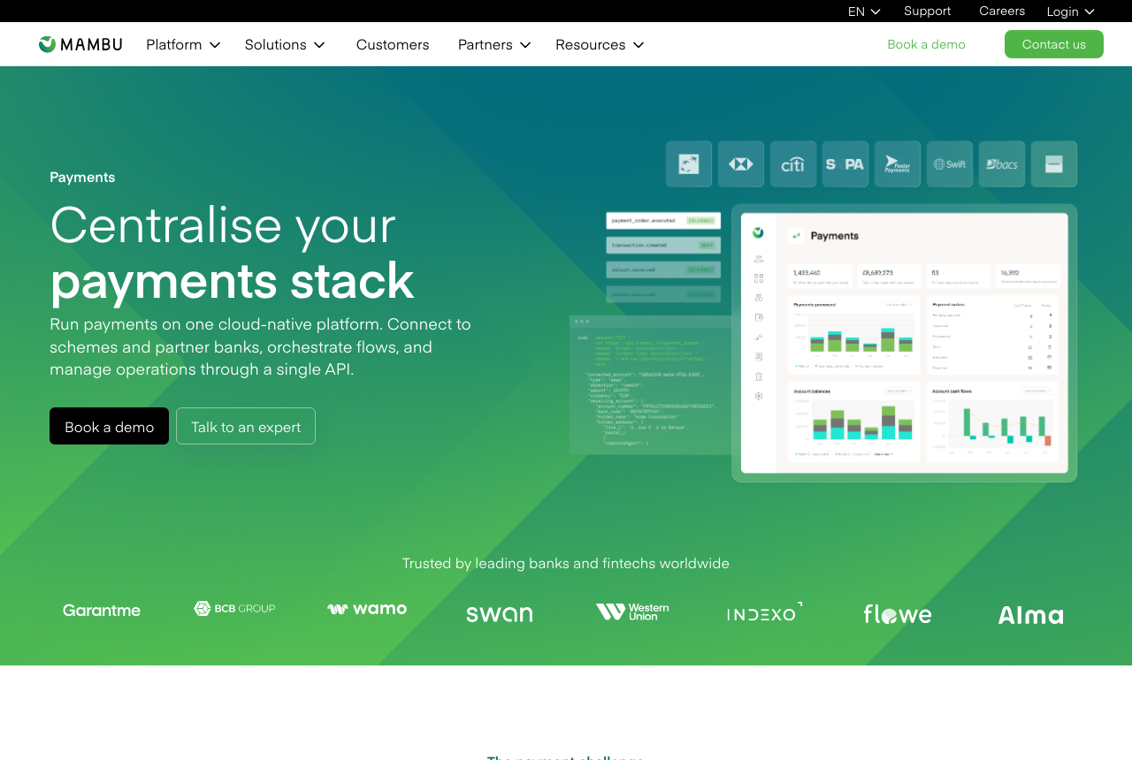This screenshot has width=1132, height=760.
Task: Click the Swan customer logo
Action: tap(500, 613)
